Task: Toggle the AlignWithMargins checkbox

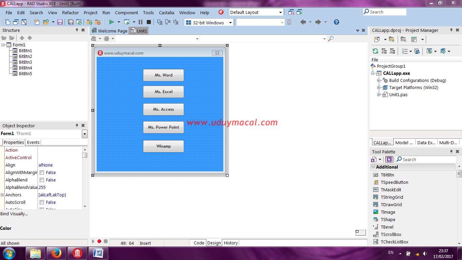Action: 42,173
